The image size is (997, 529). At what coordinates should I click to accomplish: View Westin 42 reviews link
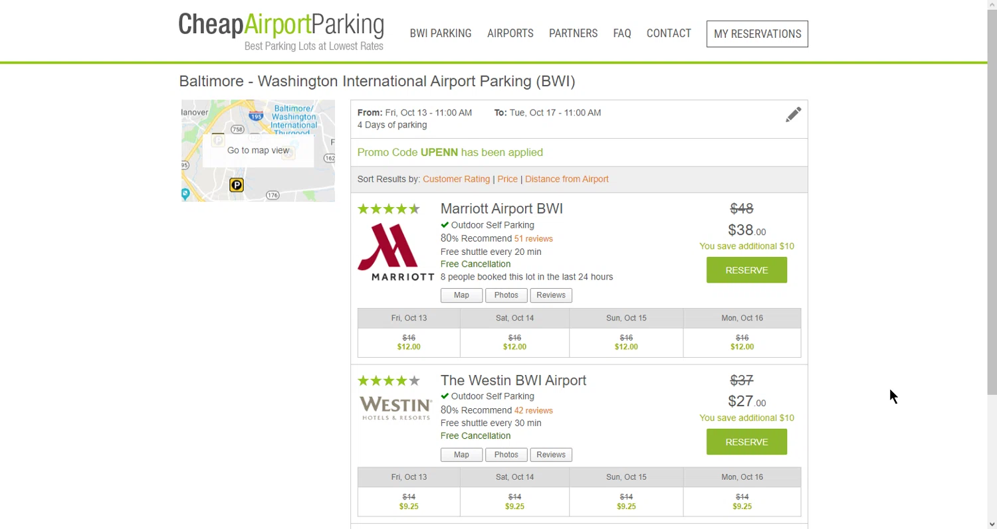(x=534, y=411)
